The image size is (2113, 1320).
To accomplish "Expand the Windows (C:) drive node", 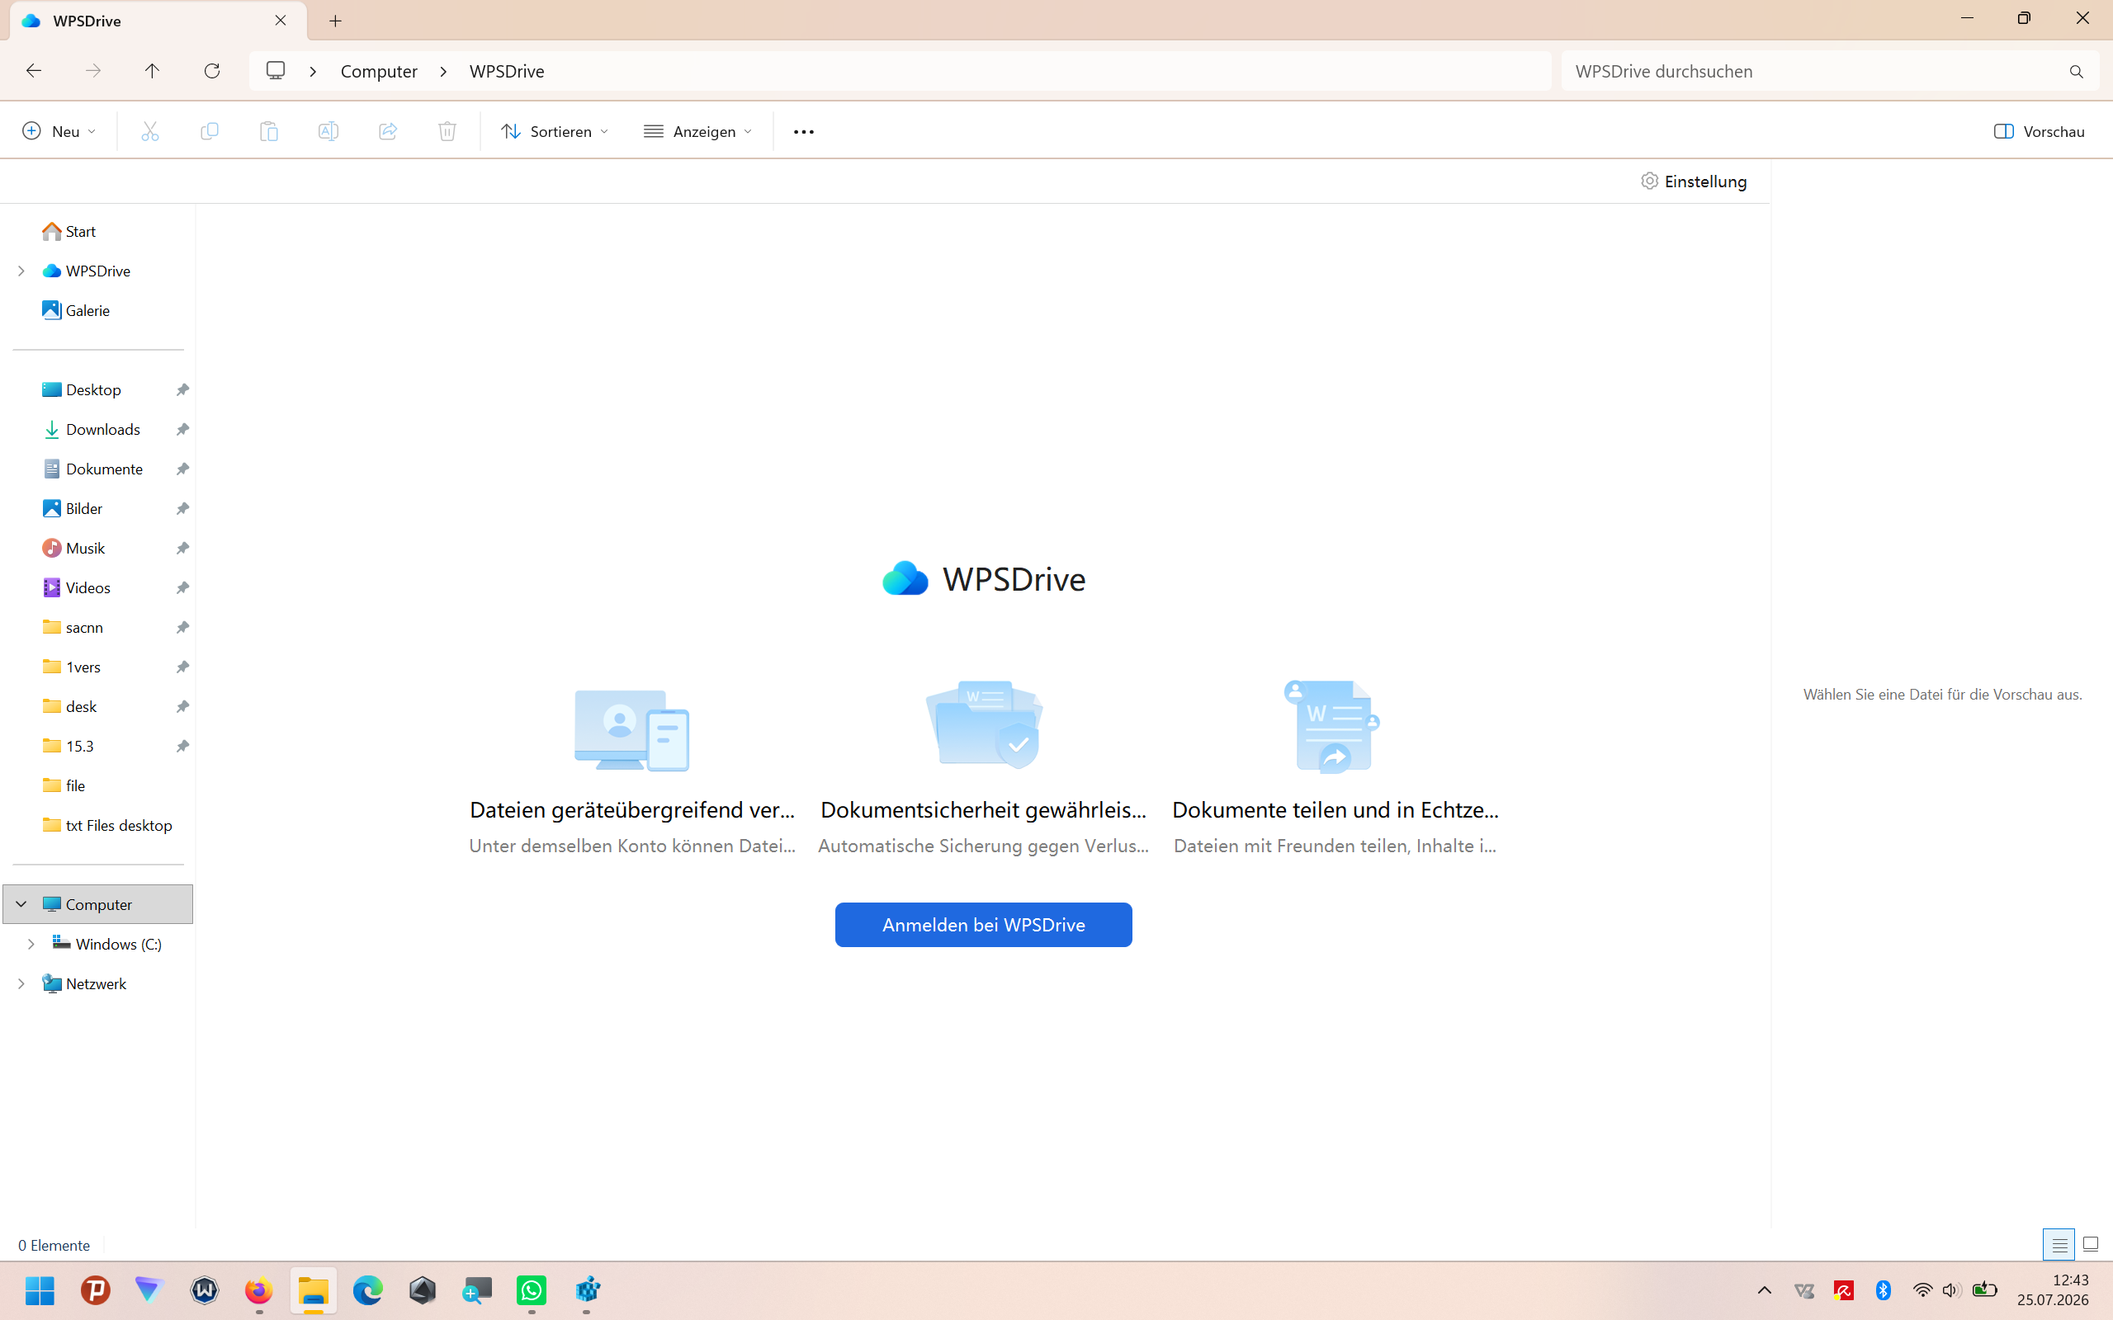I will click(x=31, y=944).
